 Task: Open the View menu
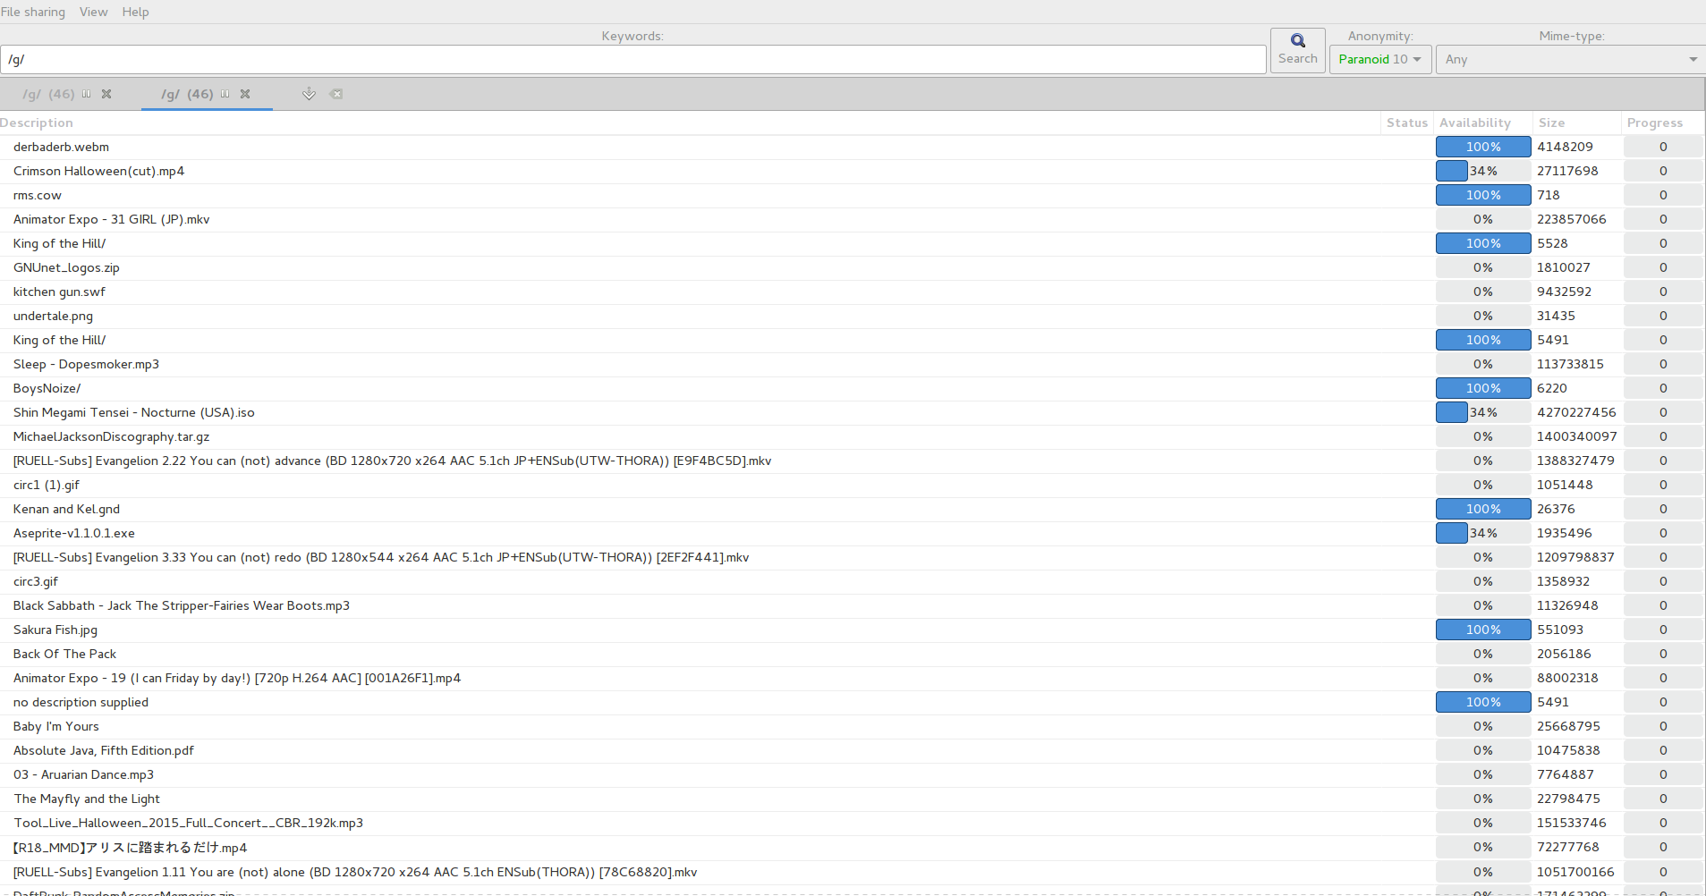point(93,12)
